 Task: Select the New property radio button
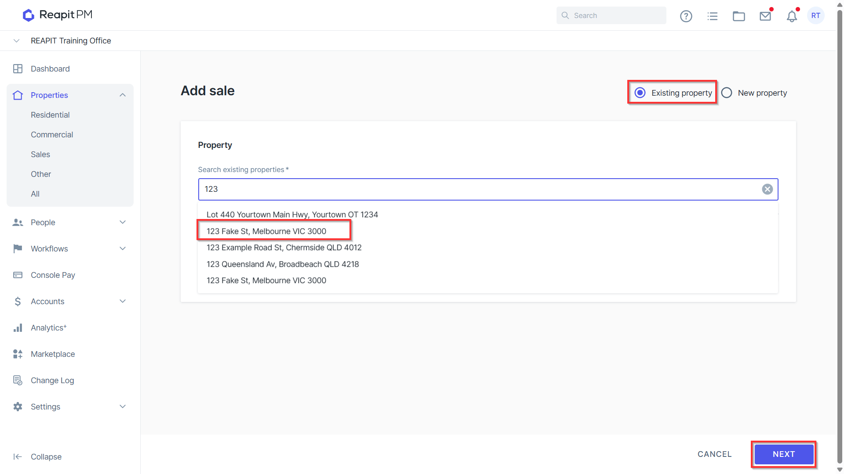coord(727,93)
